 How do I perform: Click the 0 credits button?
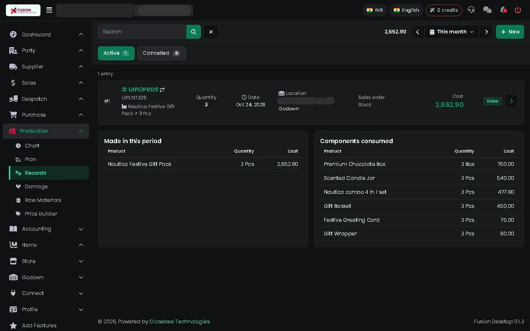(444, 10)
